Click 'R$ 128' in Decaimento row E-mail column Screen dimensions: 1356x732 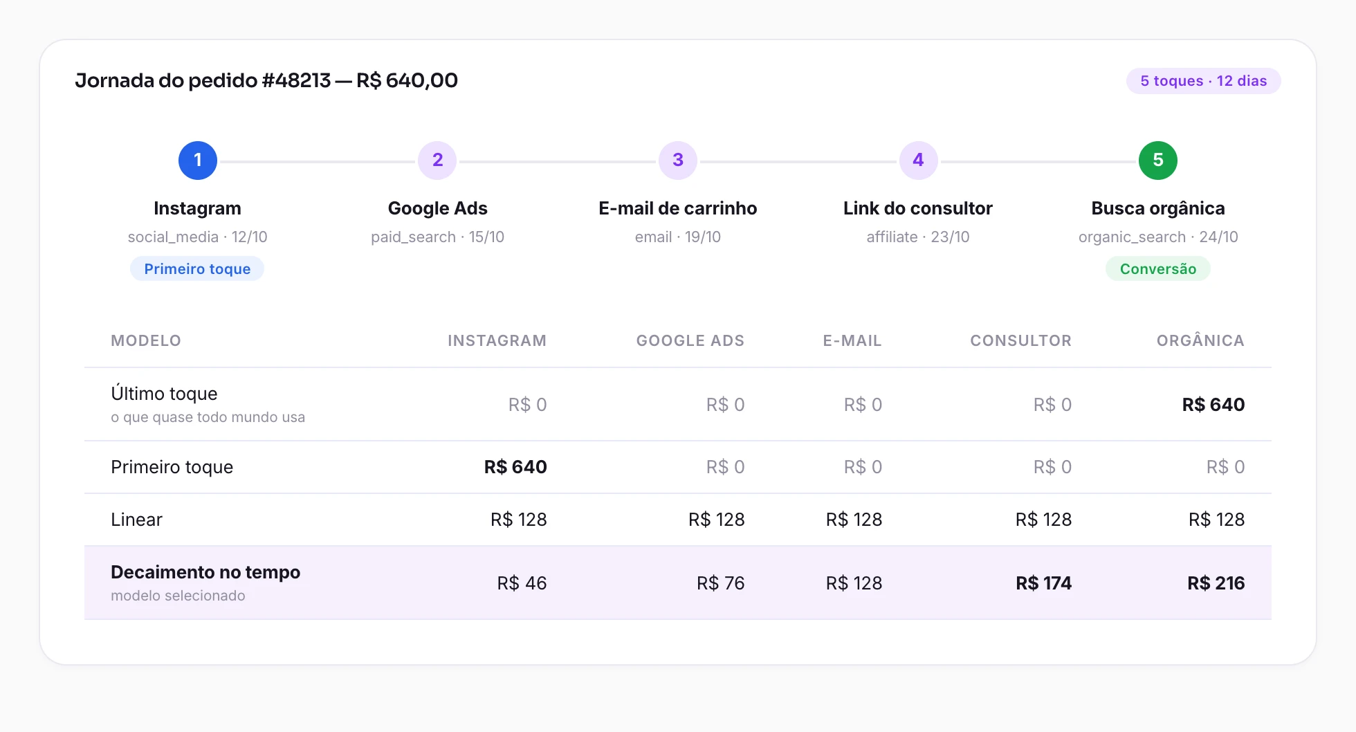pyautogui.click(x=854, y=583)
